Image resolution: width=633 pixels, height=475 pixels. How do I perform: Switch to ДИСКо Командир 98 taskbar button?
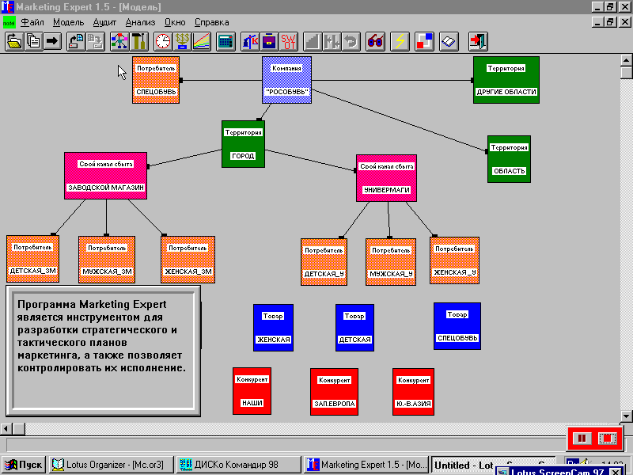[239, 465]
